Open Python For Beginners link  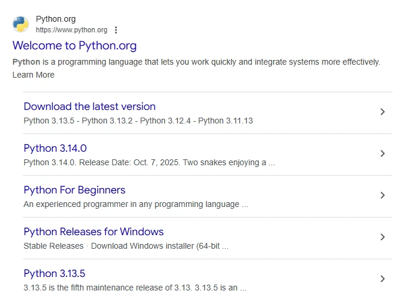click(74, 190)
